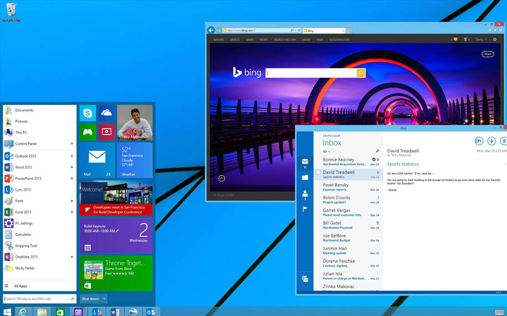507x316 pixels.
Task: Open the Welcome news tile about Build Conference
Action: 116,198
